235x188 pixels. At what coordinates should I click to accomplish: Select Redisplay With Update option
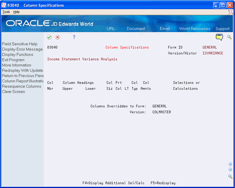tap(22, 70)
